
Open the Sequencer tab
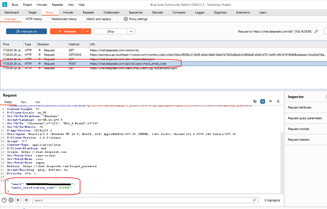click(x=136, y=12)
